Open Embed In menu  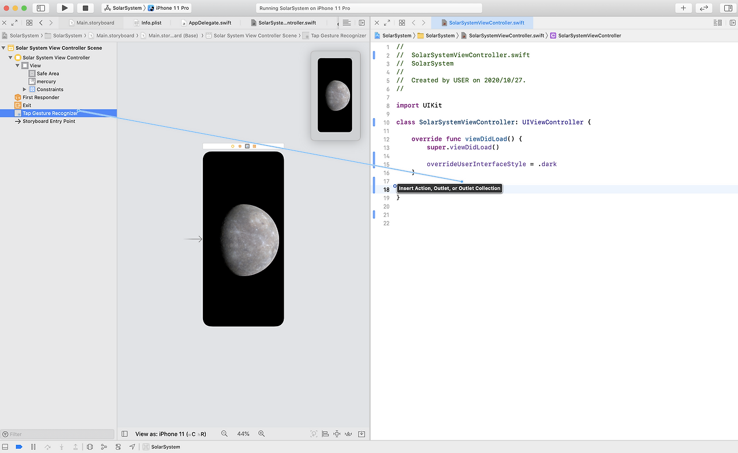point(362,434)
